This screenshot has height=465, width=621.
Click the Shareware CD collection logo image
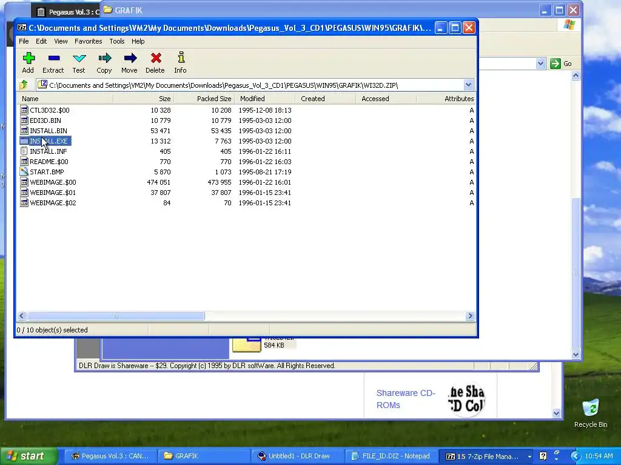466,399
